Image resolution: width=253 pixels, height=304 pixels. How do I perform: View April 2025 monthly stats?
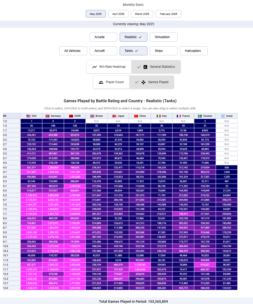coord(118,14)
